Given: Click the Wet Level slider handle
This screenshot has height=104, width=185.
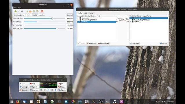Looking at the screenshot, I should tap(57, 29).
